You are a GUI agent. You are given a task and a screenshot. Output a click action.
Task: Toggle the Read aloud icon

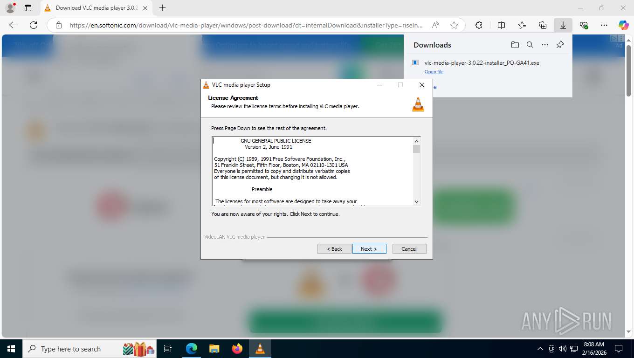coord(435,26)
